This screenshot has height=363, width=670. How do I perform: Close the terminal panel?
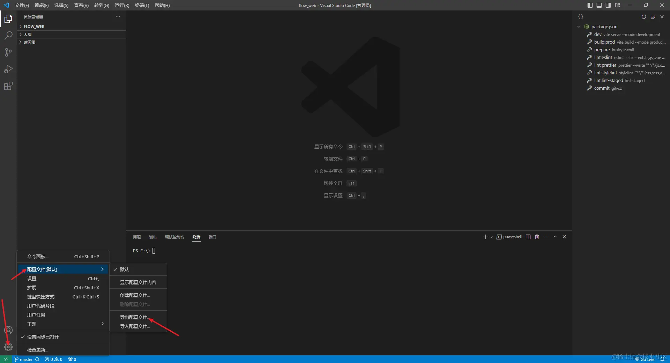564,237
